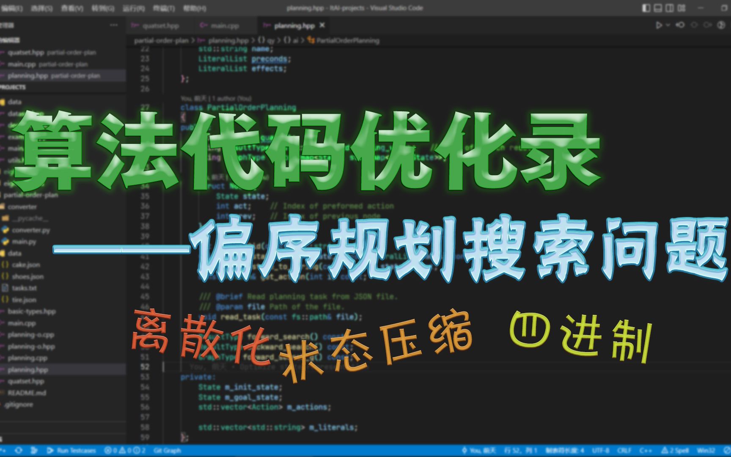Open planning.cpp file
This screenshot has width=731, height=457.
(63, 358)
